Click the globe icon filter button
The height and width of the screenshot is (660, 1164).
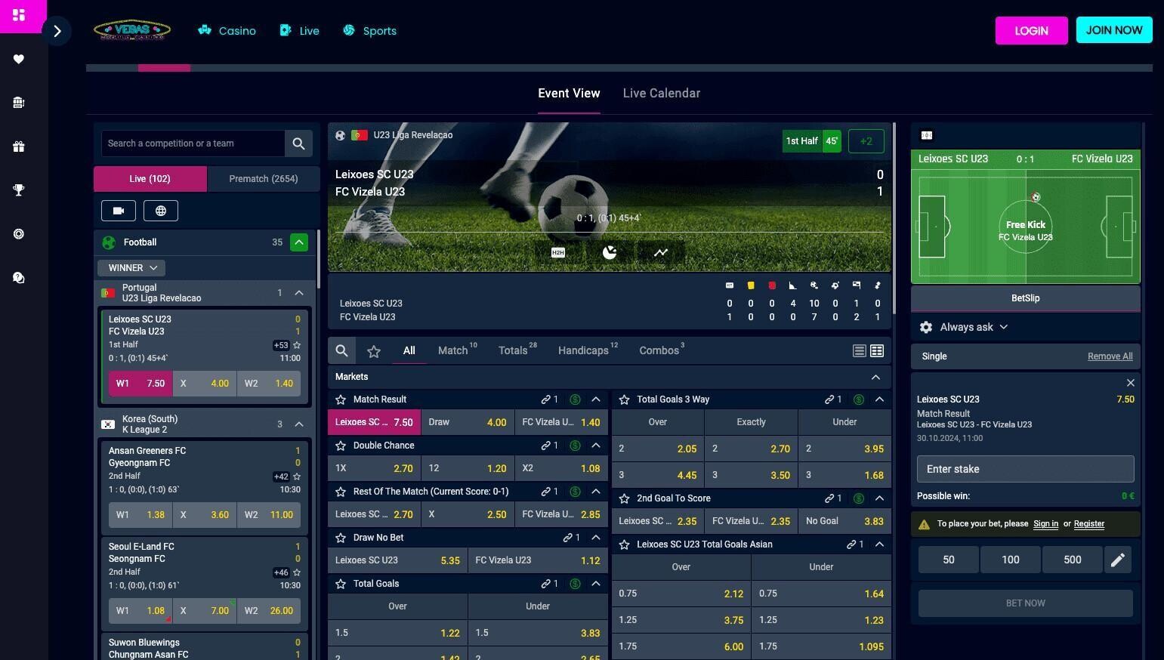point(160,211)
